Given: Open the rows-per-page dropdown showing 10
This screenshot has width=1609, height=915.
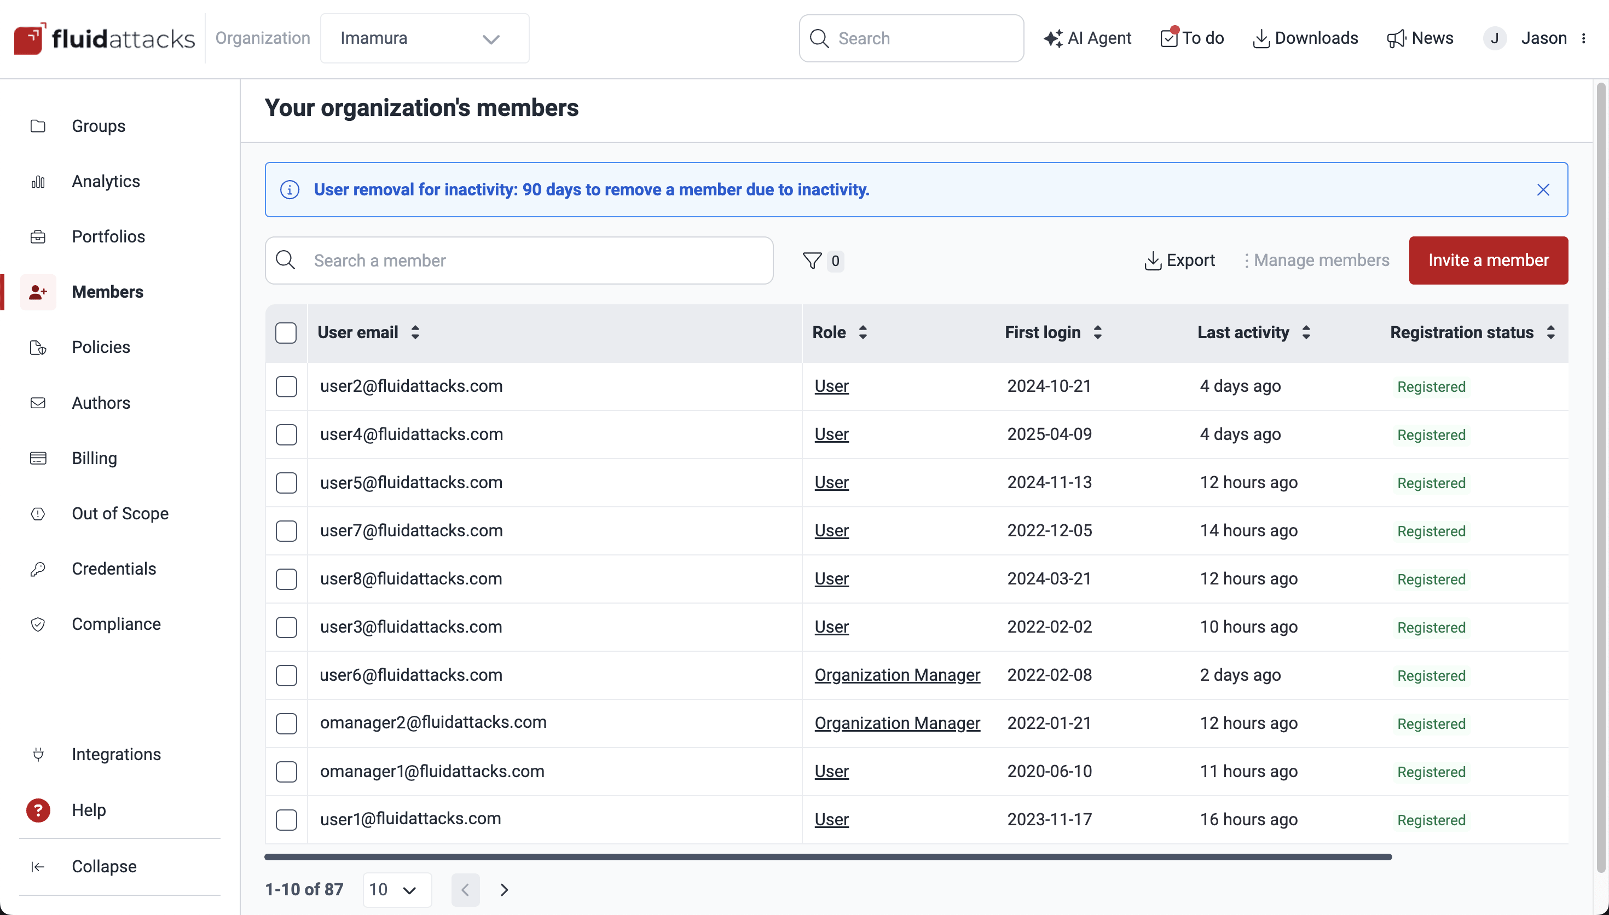Looking at the screenshot, I should [396, 889].
